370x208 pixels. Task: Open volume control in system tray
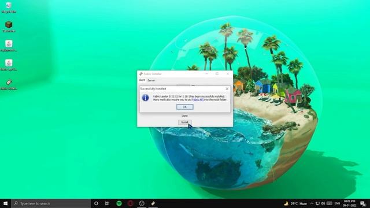click(x=323, y=203)
